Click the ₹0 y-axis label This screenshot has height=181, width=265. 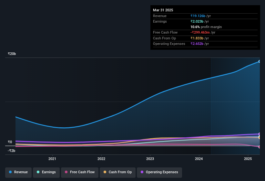coord(10,142)
